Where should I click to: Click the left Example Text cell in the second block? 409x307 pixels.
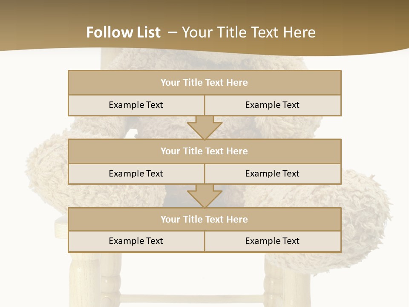click(x=136, y=174)
